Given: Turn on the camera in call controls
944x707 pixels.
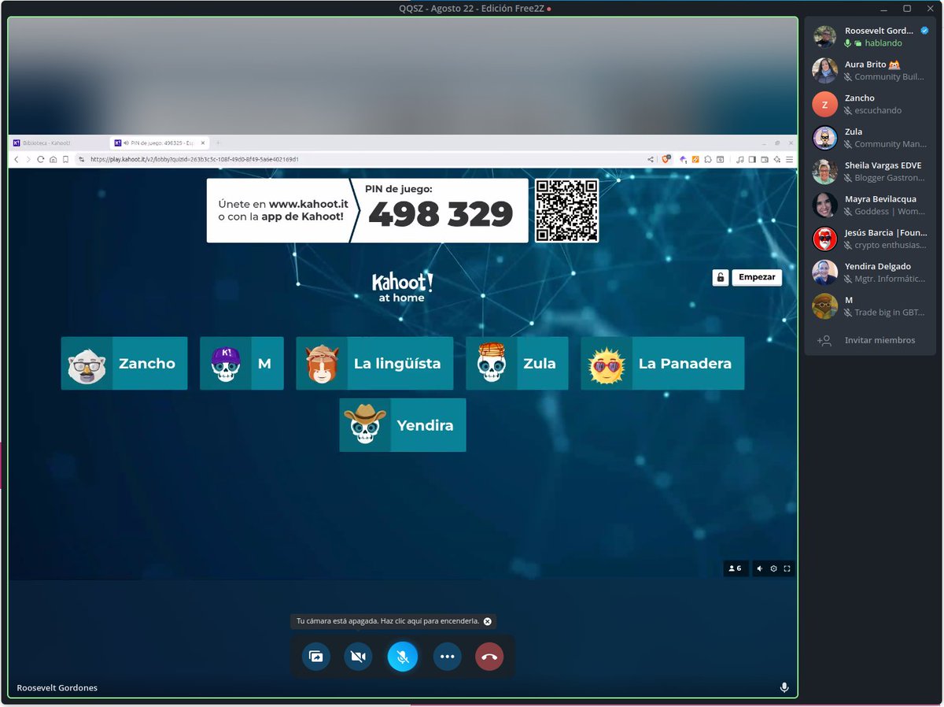Looking at the screenshot, I should (x=358, y=657).
